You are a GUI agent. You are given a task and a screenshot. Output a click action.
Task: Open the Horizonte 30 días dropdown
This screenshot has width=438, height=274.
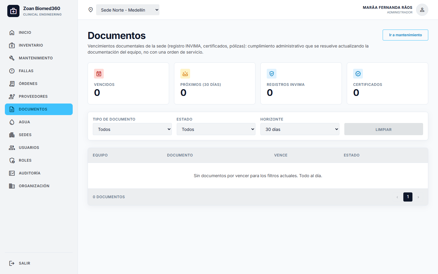point(300,129)
